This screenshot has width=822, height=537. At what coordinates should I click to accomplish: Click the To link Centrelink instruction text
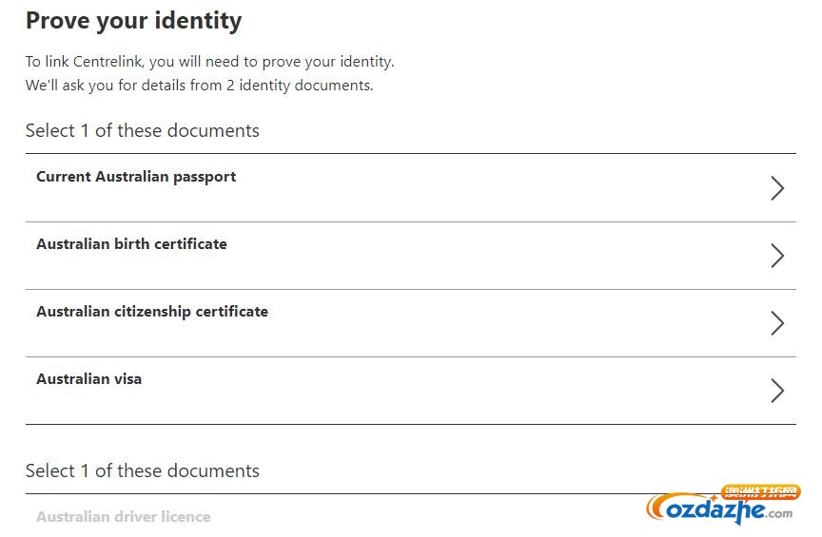209,62
